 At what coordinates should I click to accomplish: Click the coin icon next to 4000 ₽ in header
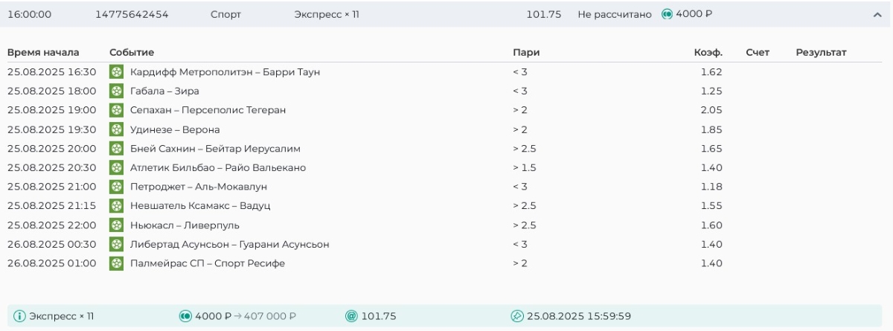click(667, 14)
